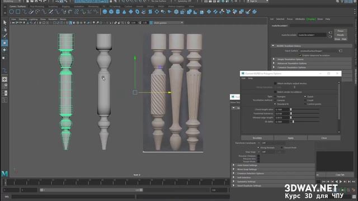Play the animation forward
358x201 pixels.
tap(341, 181)
